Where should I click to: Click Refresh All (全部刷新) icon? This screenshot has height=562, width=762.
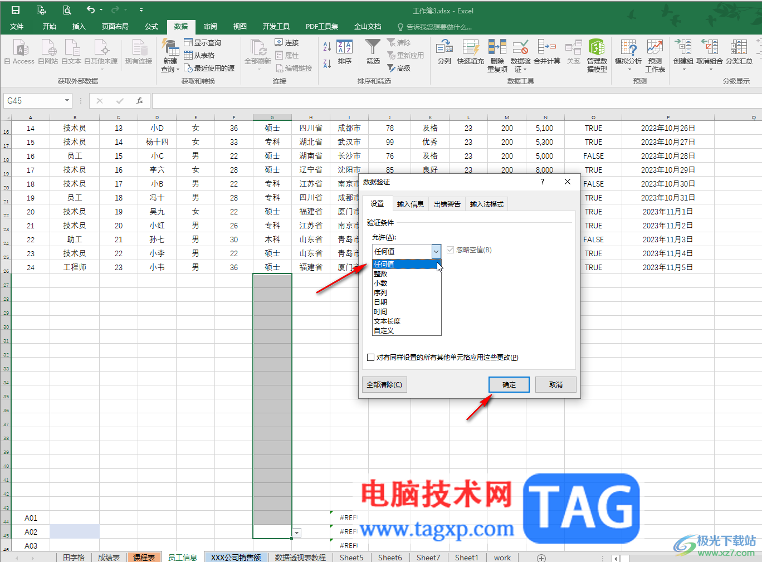pos(258,48)
